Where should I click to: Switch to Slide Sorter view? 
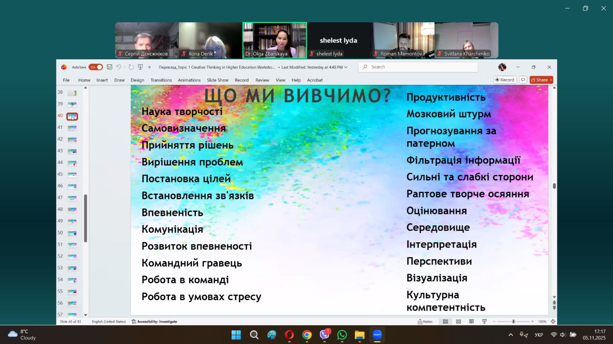coord(458,322)
